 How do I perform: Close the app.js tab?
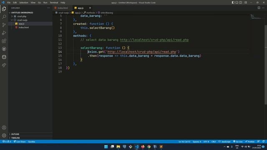coord(90,8)
